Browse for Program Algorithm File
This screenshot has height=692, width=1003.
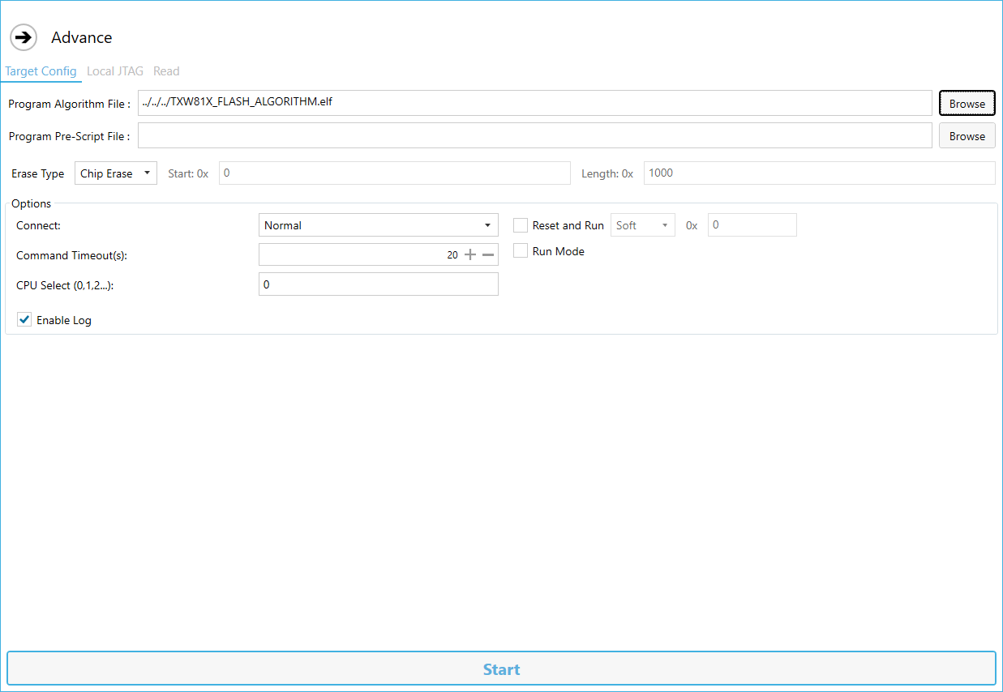967,103
